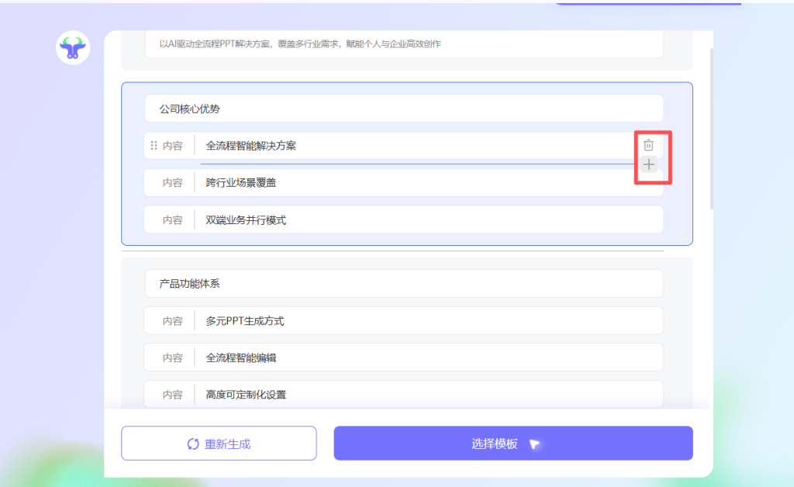The image size is (794, 487).
Task: Grab the drag handle beside 全流程智能解决方案
Action: (154, 145)
